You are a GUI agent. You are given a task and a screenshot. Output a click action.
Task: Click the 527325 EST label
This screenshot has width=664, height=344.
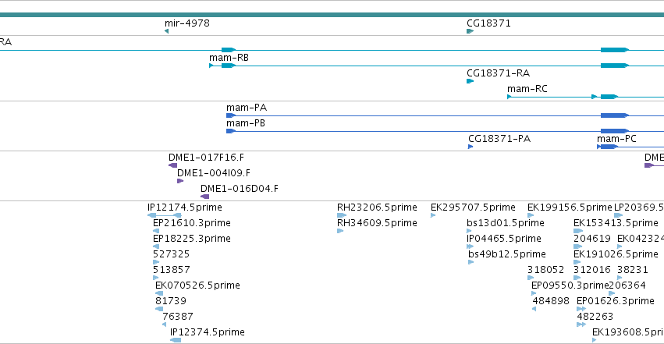pos(171,254)
